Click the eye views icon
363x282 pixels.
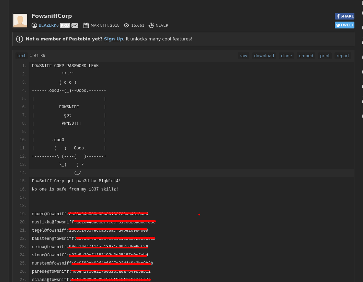click(126, 25)
